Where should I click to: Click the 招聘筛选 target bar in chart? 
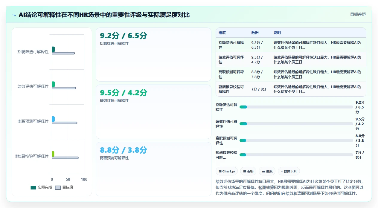point(63,53)
